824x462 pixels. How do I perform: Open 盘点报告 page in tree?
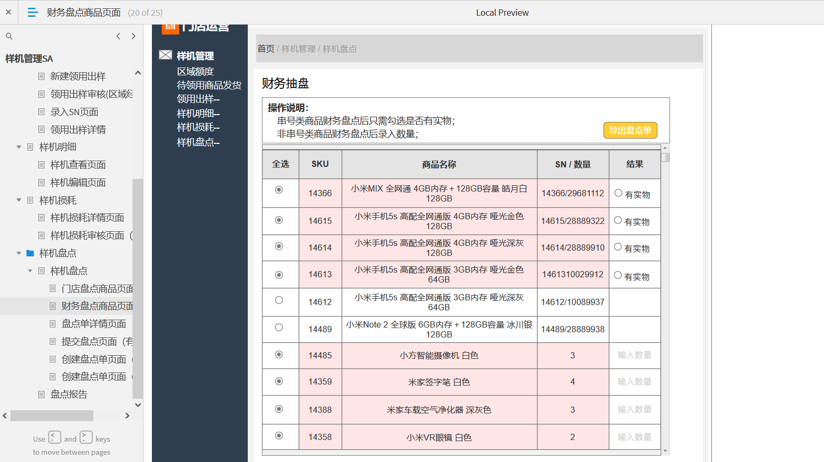click(x=69, y=395)
